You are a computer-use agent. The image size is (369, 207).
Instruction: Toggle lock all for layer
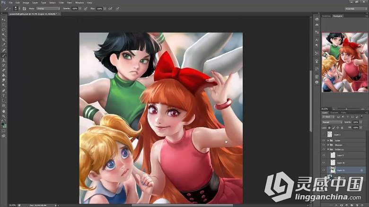(342, 128)
